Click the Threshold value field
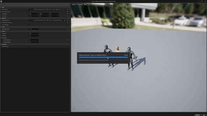This screenshot has width=207, height=116. (x=34, y=34)
